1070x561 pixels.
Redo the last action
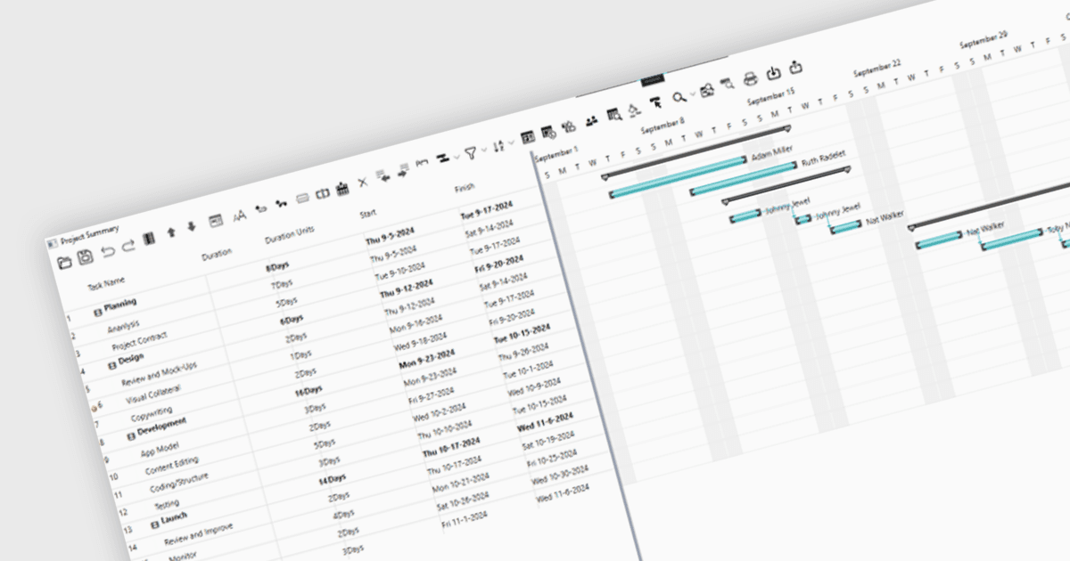point(128,246)
